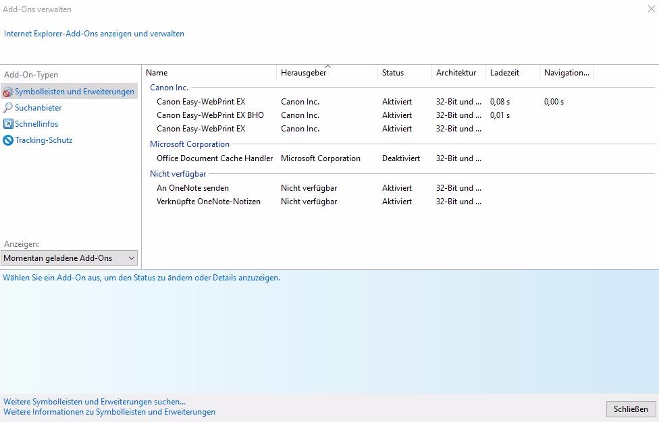Open 'Weitere Informationen zu Symbolleisten und Erweiterungen' link
The width and height of the screenshot is (659, 422).
coord(109,412)
